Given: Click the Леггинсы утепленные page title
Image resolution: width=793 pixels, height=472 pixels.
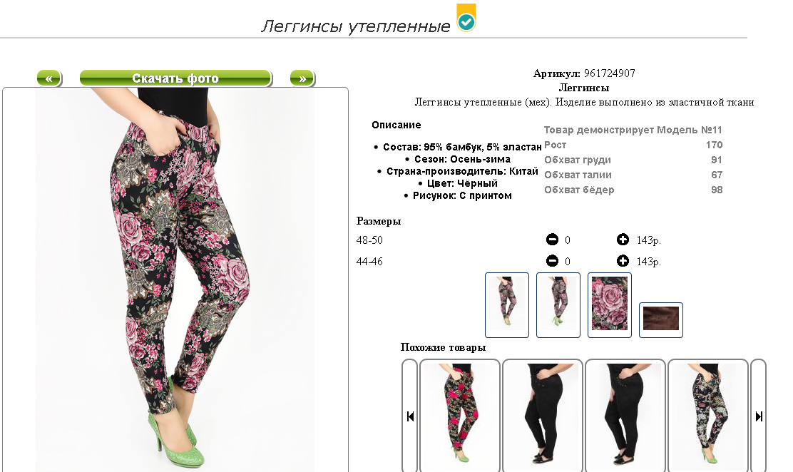Looking at the screenshot, I should [356, 26].
